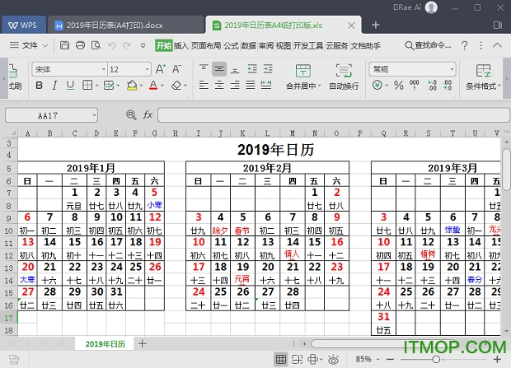Screen dimensions: 511x368
Task: Switch to normal grid view icon
Action: coord(280,360)
